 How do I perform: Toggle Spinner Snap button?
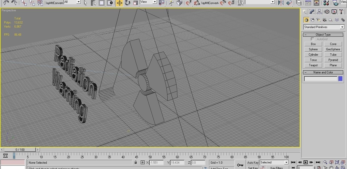pos(231,3)
